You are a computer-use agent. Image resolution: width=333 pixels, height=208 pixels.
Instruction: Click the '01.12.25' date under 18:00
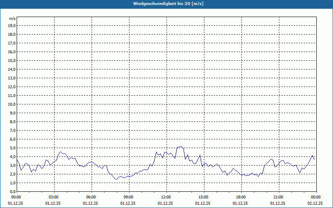(240, 203)
